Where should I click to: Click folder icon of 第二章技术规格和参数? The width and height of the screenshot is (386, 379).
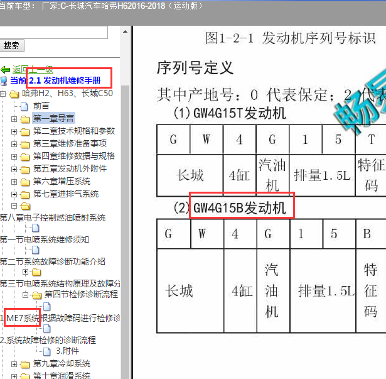point(25,132)
